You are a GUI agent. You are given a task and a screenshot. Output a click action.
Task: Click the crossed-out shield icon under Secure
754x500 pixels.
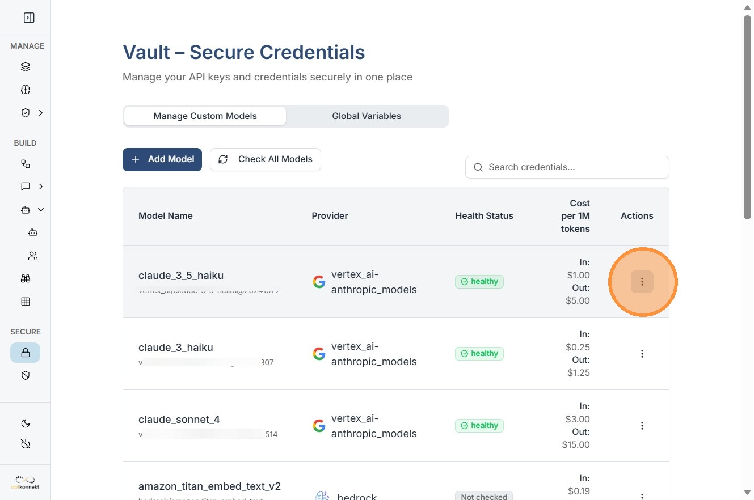(x=26, y=375)
